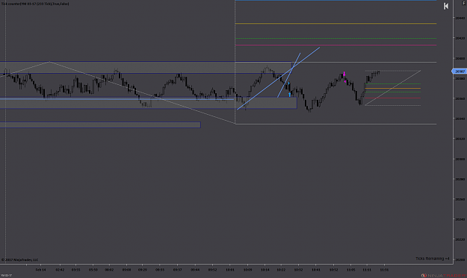Viewport: 467px width, 278px height.
Task: Click the 2017 NinjaTrader, LLC copyright text
Action: point(19,260)
